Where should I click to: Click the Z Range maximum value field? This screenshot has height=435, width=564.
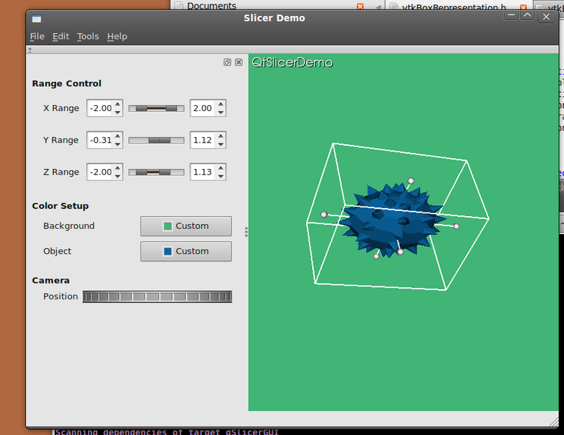coord(203,172)
